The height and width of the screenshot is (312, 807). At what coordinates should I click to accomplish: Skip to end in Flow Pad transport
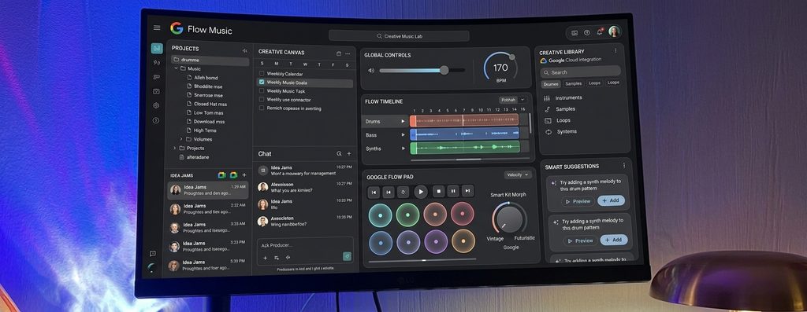[467, 191]
